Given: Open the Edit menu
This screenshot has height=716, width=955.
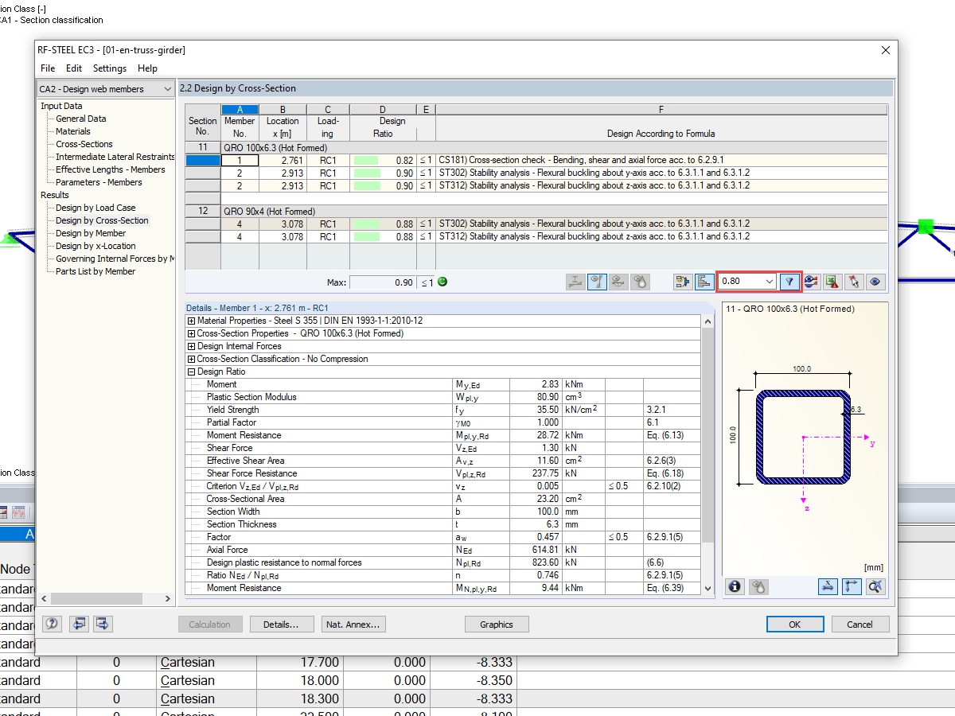Looking at the screenshot, I should pyautogui.click(x=73, y=68).
